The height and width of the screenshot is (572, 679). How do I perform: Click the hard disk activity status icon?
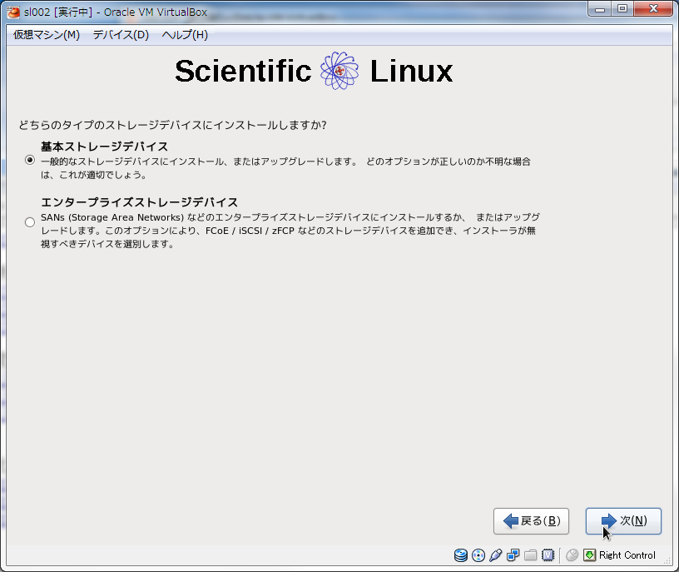(461, 555)
